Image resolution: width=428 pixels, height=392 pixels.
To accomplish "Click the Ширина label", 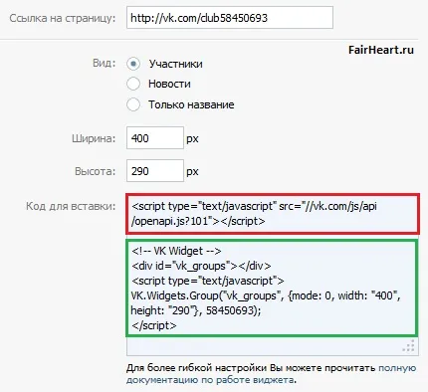I will [94, 138].
